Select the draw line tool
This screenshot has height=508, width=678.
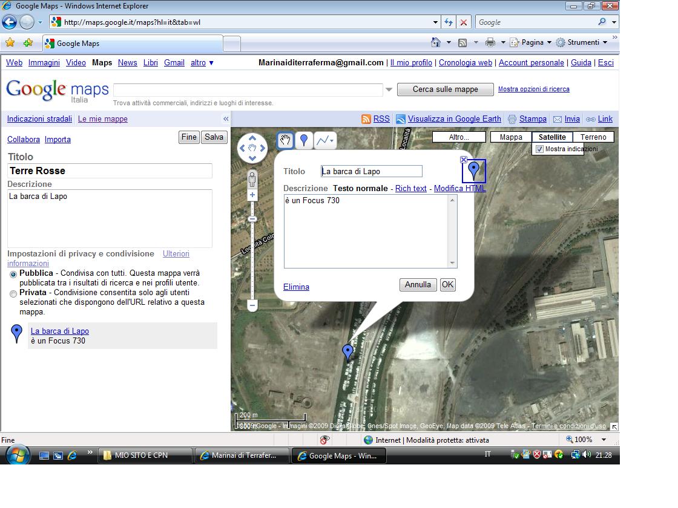click(324, 140)
